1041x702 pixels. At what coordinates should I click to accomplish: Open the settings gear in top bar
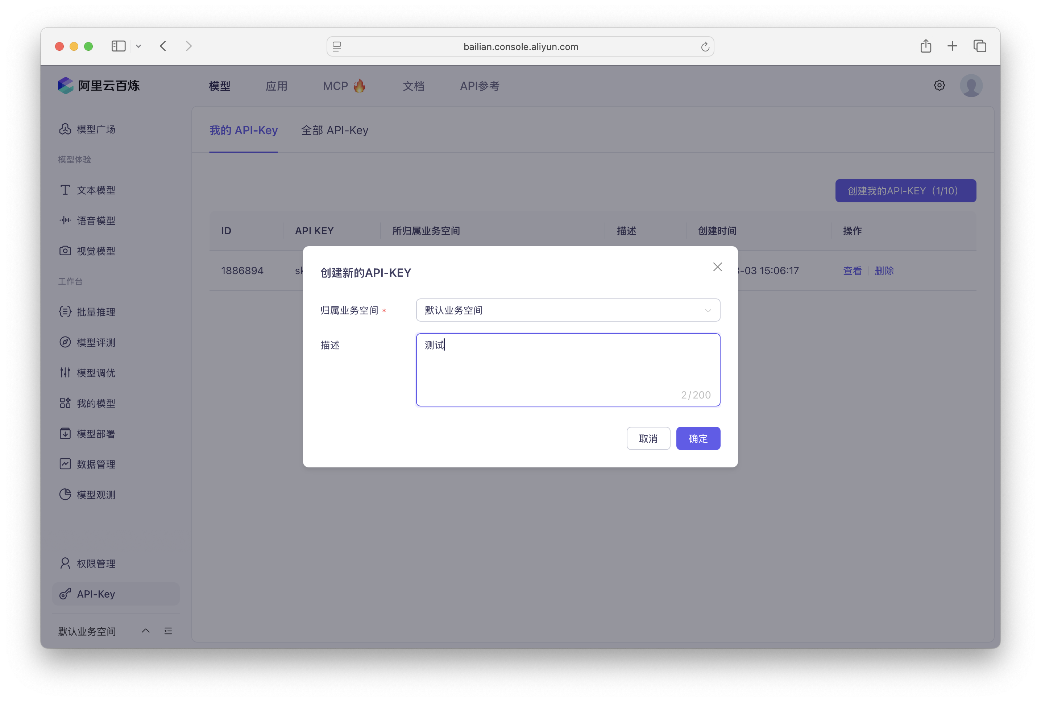coord(939,85)
